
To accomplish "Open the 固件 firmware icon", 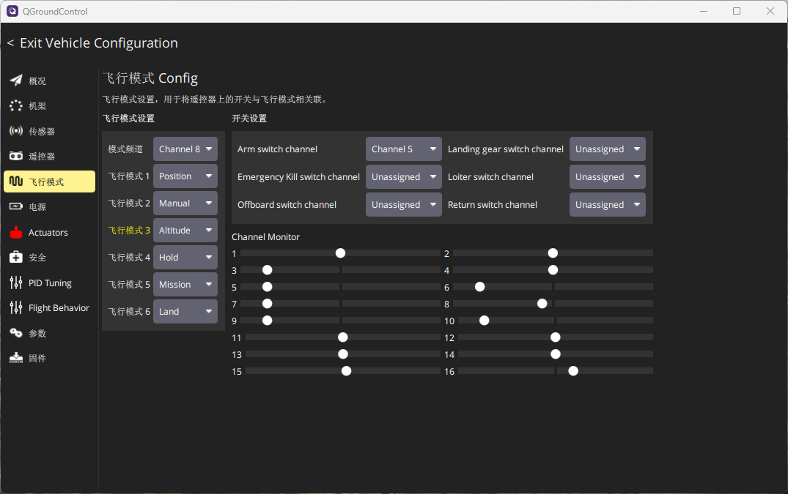I will [16, 359].
